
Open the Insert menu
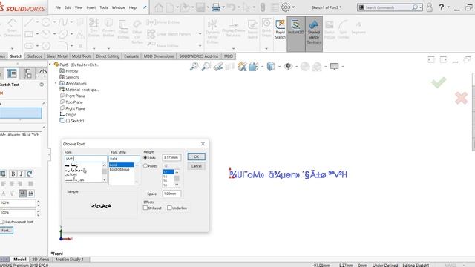tap(91, 7)
